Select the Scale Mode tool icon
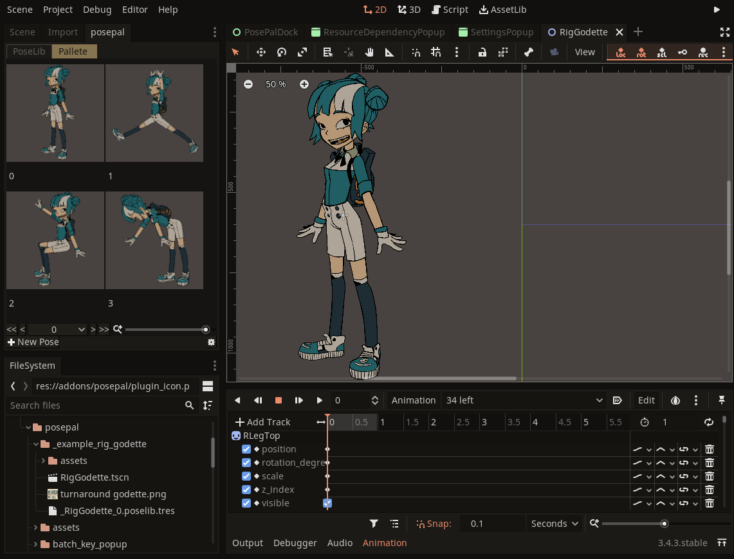This screenshot has height=559, width=734. pos(302,52)
